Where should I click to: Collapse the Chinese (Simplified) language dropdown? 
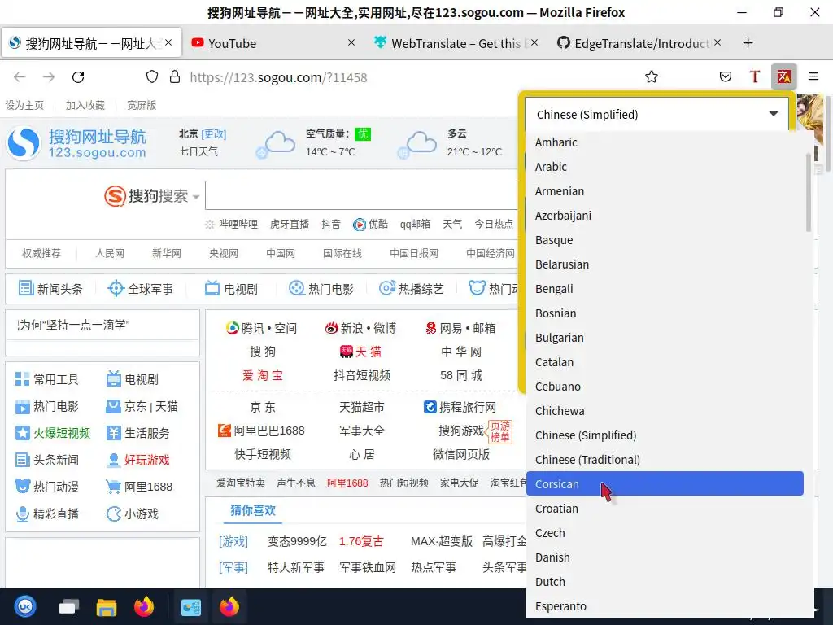[656, 114]
